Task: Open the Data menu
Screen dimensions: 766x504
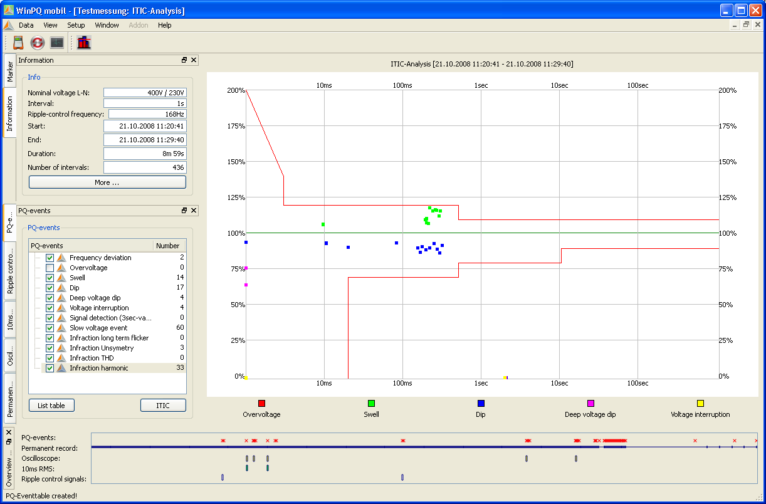Action: click(26, 25)
